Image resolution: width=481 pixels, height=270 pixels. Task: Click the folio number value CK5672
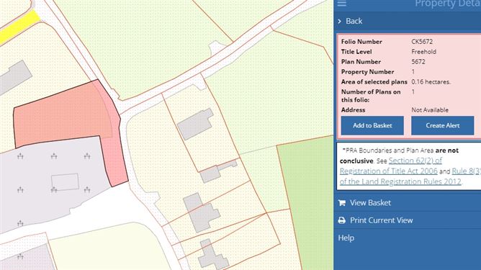click(422, 42)
